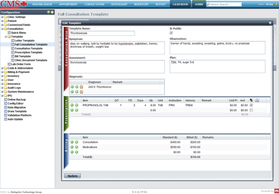Open the DISPENSARY tab

[x=120, y=4]
